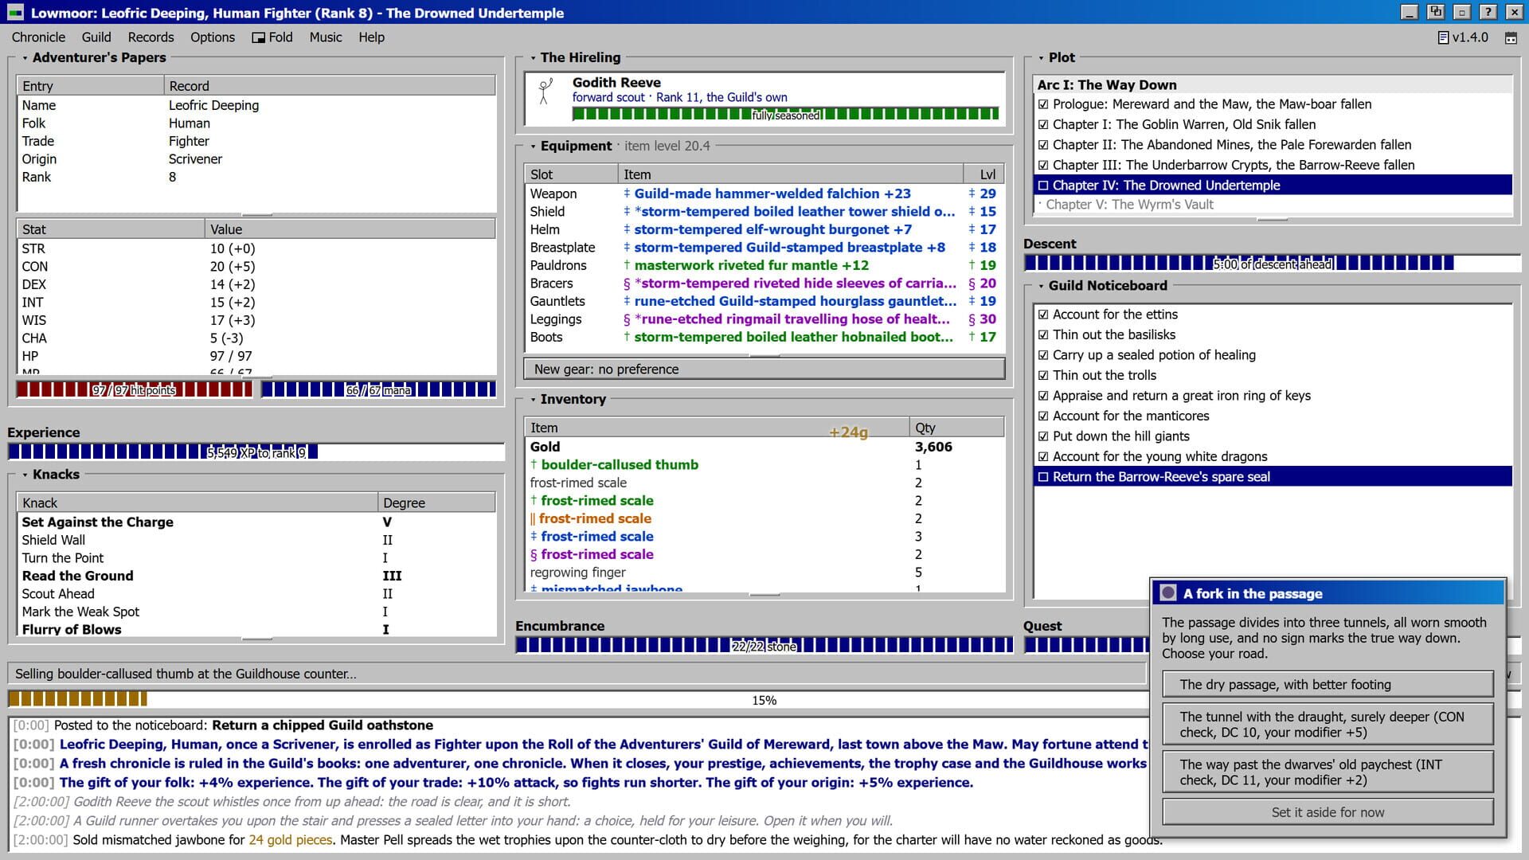Viewport: 1529px width, 860px height.
Task: Toggle the Prologue: Mereward and the Maw checkbox
Action: [x=1043, y=104]
